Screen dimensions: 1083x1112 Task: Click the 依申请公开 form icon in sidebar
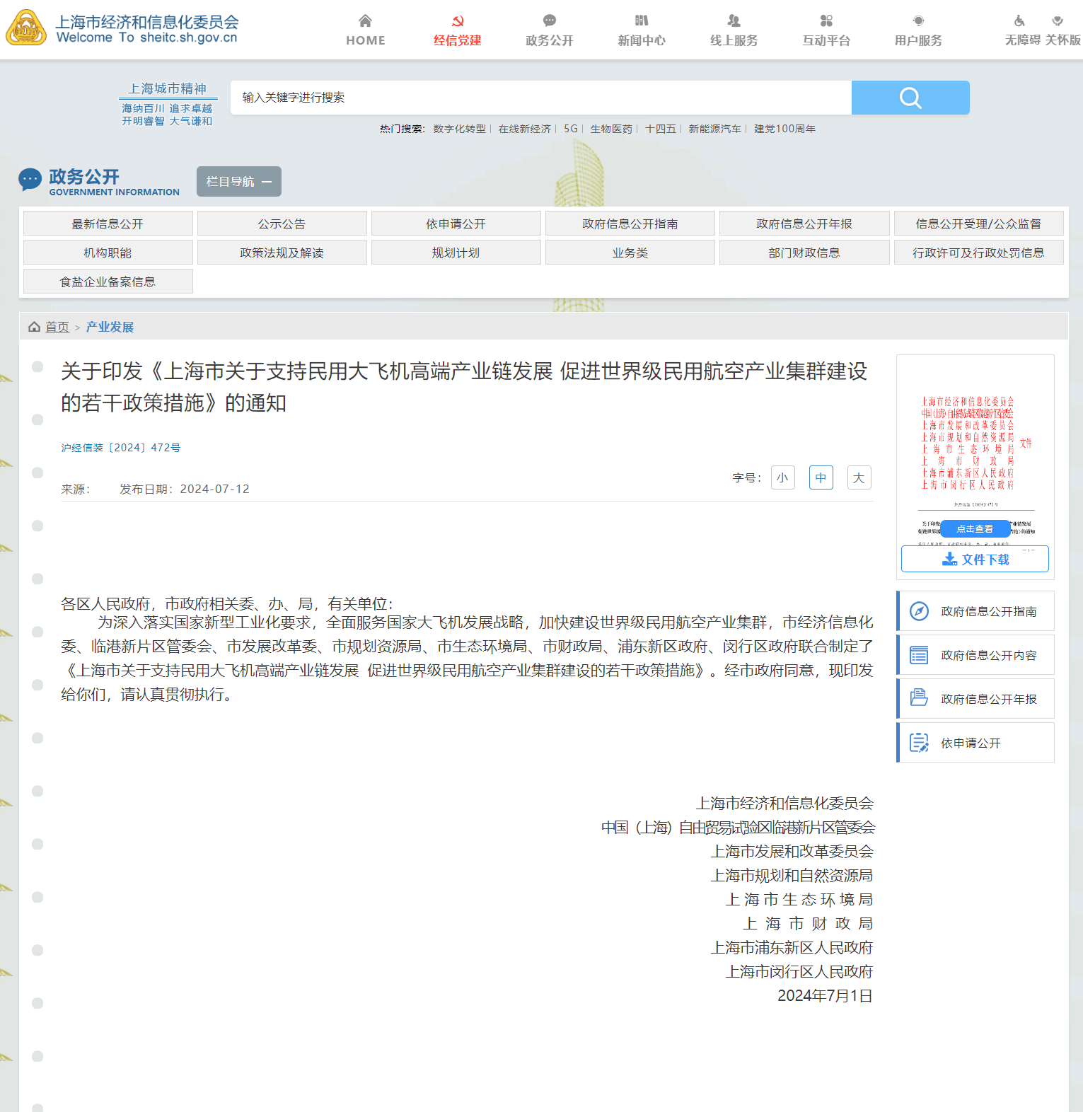919,743
